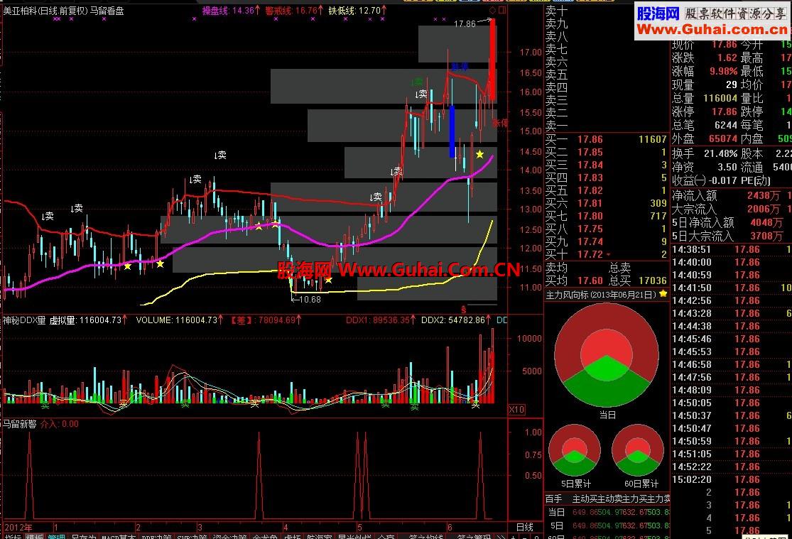This screenshot has height=539, width=792.
Task: Click the minus zoom button at the bottom right
Action: click(526, 536)
